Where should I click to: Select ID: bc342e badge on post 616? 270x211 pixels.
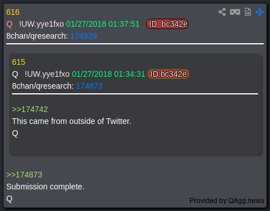pos(167,24)
